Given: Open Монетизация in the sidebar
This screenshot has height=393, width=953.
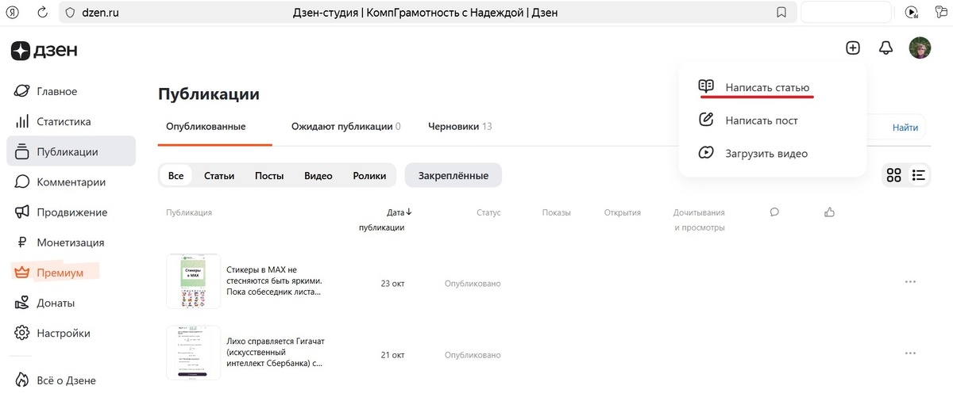Looking at the screenshot, I should pos(71,242).
